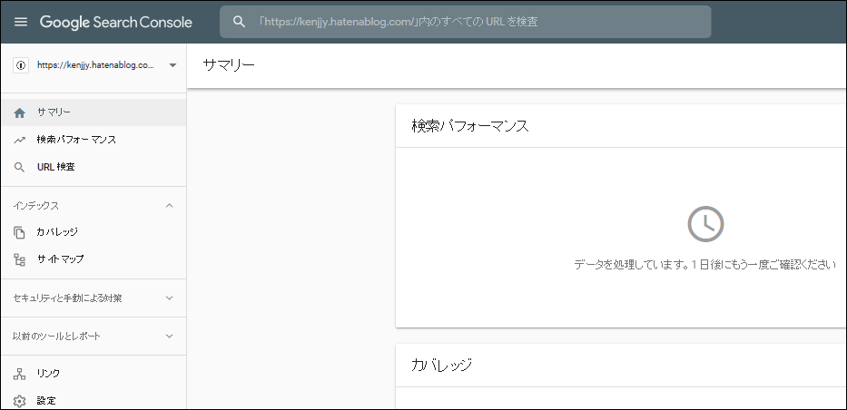Click the property URL text in the selector

pos(96,65)
